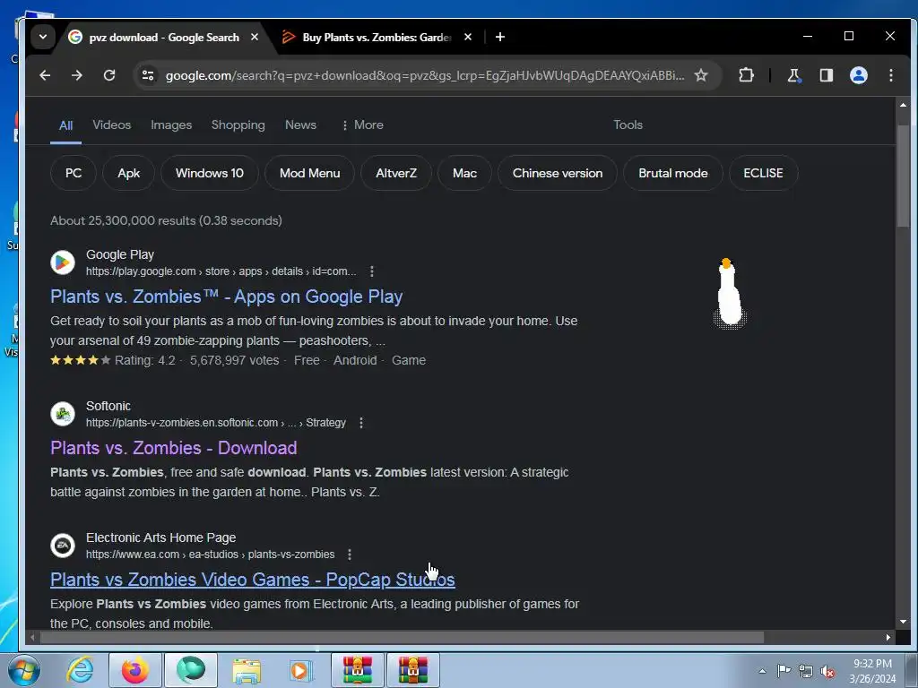Click the address bar URL field
The height and width of the screenshot is (688, 918).
(424, 75)
